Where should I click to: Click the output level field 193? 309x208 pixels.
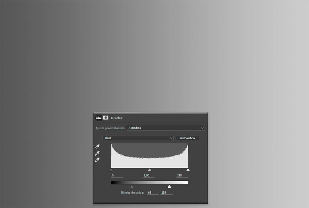click(x=167, y=193)
